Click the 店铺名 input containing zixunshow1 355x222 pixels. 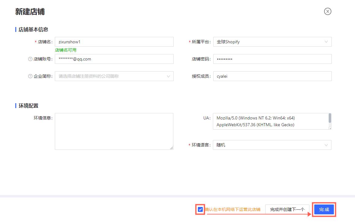114,42
